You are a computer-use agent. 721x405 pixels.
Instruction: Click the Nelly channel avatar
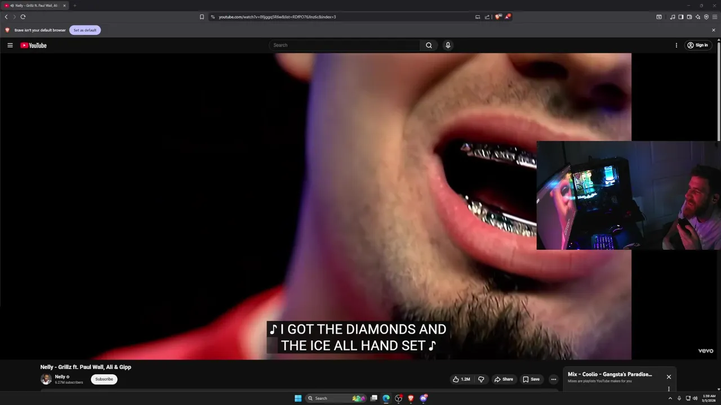click(x=46, y=379)
